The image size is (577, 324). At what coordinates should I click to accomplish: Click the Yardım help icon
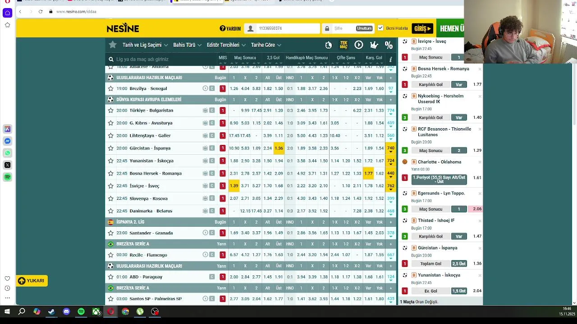pos(222,28)
